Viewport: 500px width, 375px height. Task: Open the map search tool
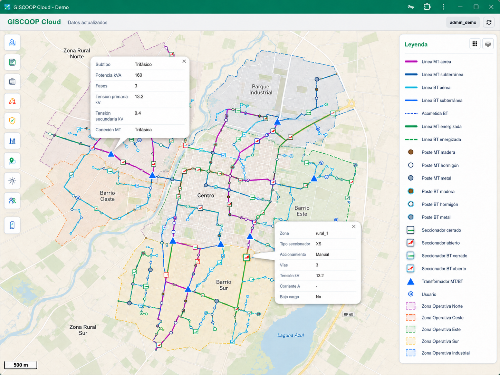click(x=12, y=42)
